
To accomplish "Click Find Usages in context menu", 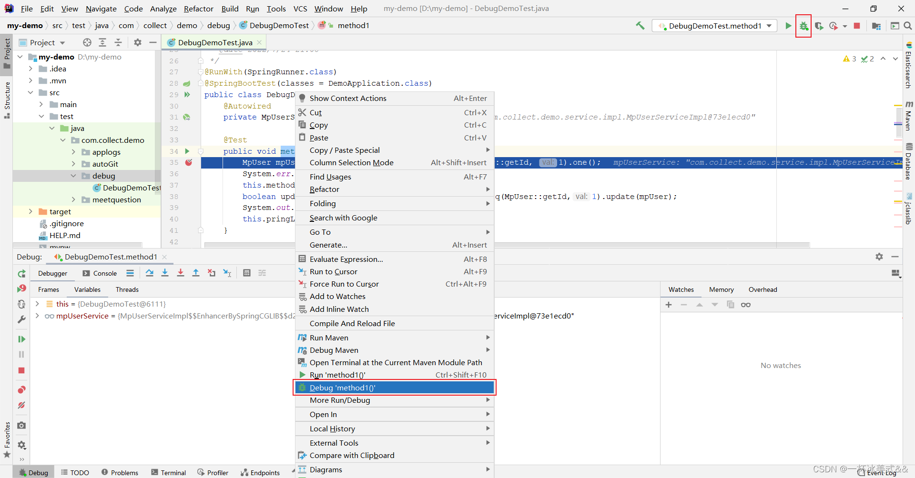I will (x=395, y=177).
